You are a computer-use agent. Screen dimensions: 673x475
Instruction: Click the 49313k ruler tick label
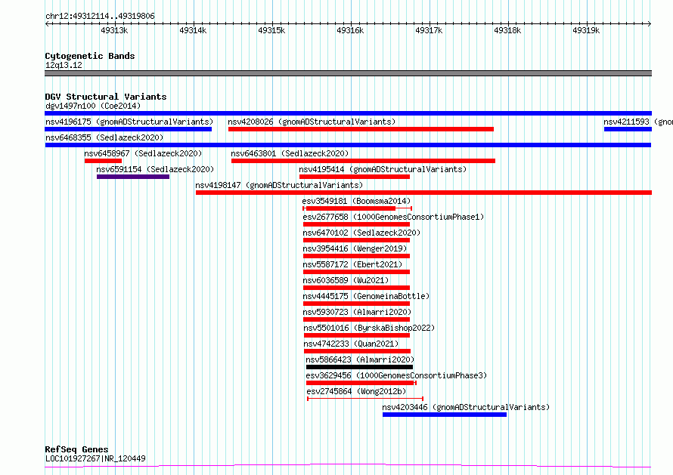[114, 30]
